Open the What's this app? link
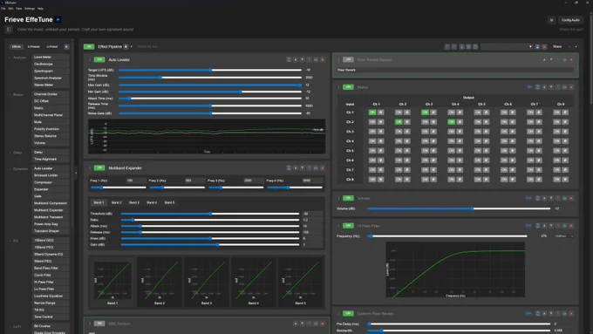Image resolution: width=593 pixels, height=334 pixels. (x=571, y=30)
